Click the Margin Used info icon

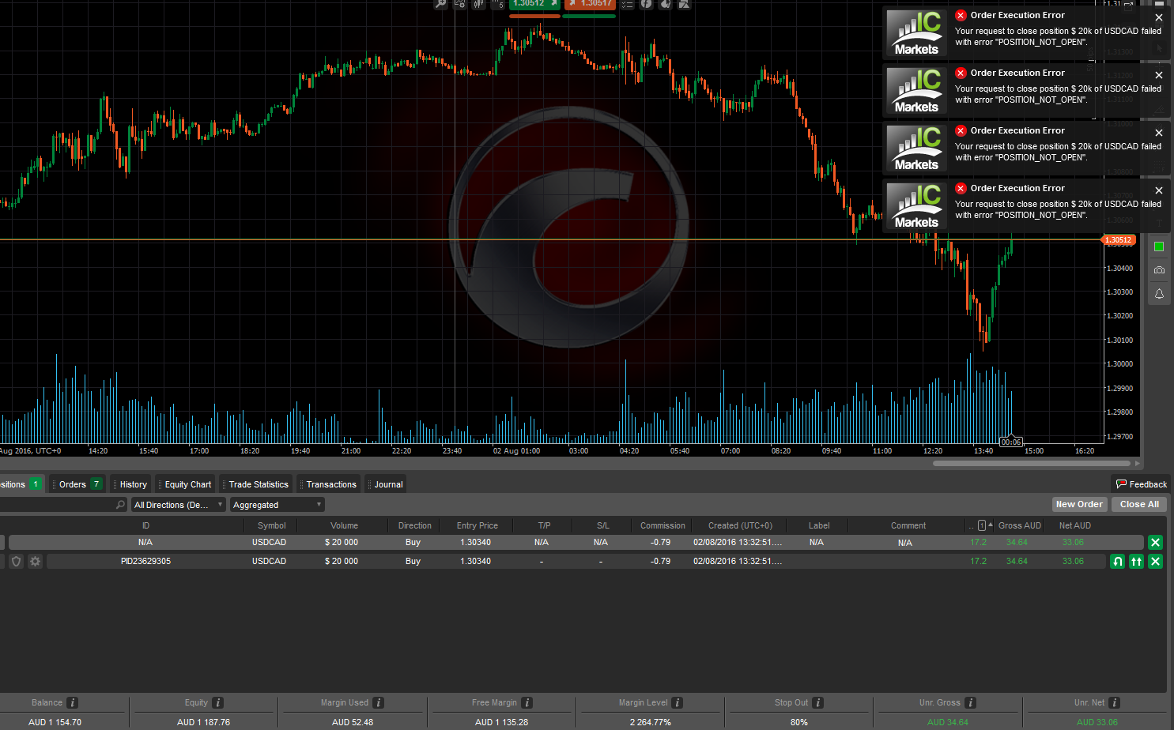click(x=379, y=702)
